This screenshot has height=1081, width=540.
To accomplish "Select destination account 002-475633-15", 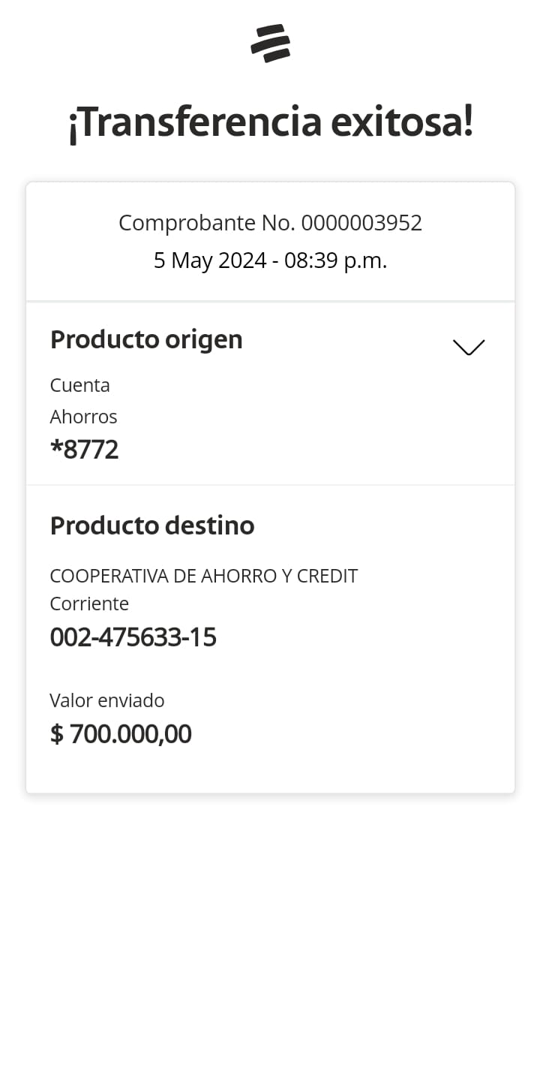I will [x=133, y=637].
